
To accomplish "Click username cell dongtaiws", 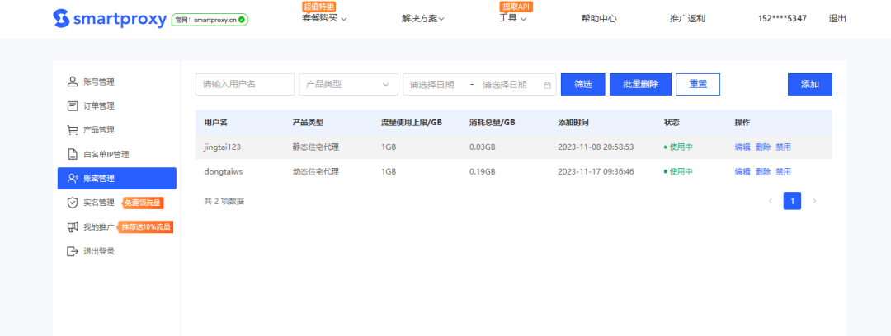I will [x=224, y=171].
